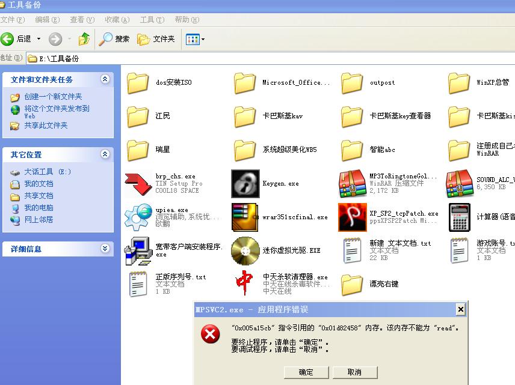Open the 查看(V) menu

(82, 20)
